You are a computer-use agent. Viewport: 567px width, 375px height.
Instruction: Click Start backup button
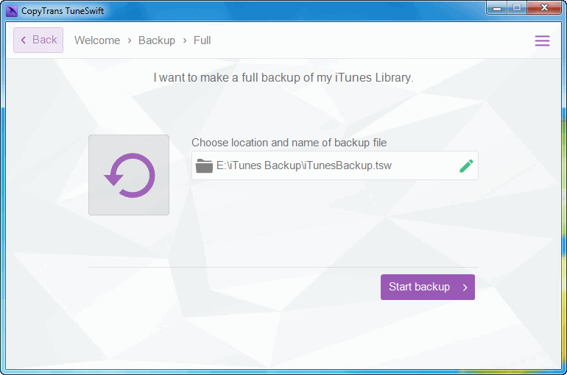pos(427,287)
